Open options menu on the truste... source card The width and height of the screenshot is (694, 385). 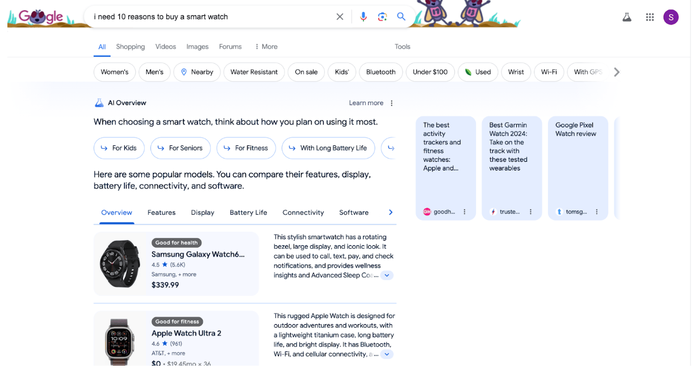point(530,212)
